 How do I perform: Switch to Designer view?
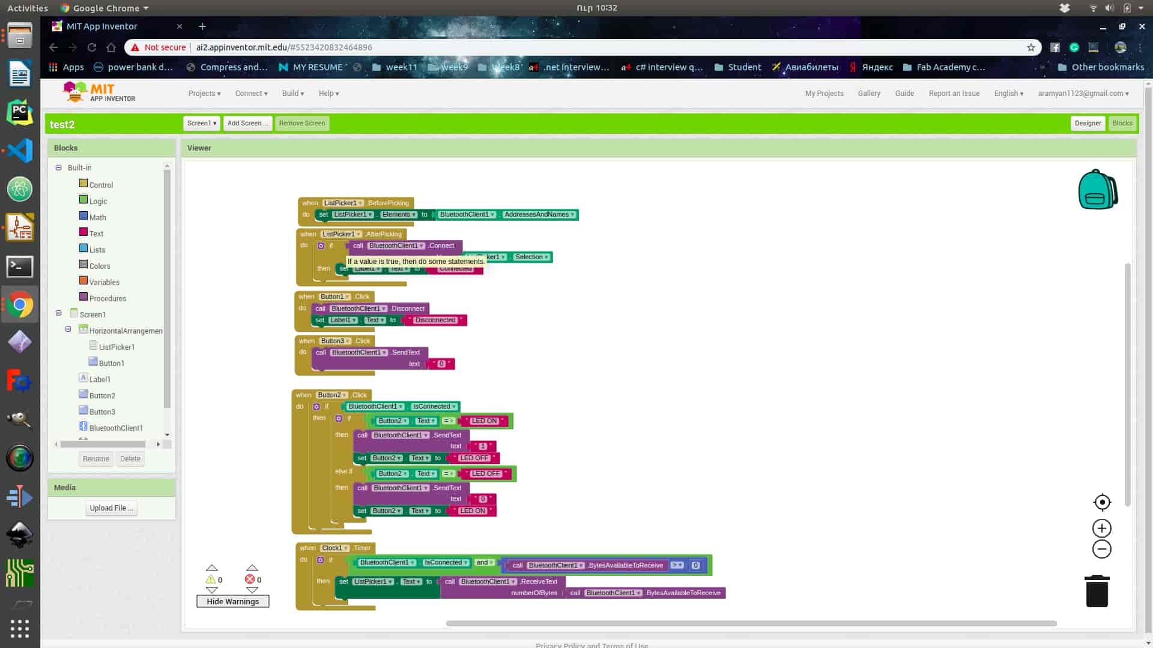point(1088,123)
